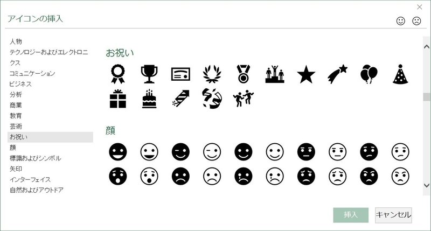The width and height of the screenshot is (431, 231).
Task: Select the dancing people icon
Action: tap(244, 99)
